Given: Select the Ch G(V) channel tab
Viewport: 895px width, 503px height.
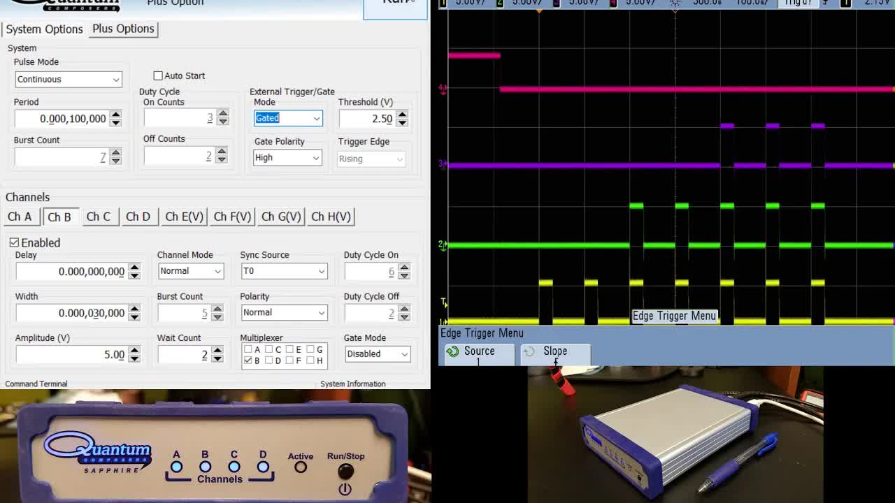Looking at the screenshot, I should click(281, 217).
